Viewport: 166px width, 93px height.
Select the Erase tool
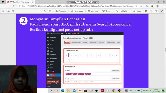137,11
